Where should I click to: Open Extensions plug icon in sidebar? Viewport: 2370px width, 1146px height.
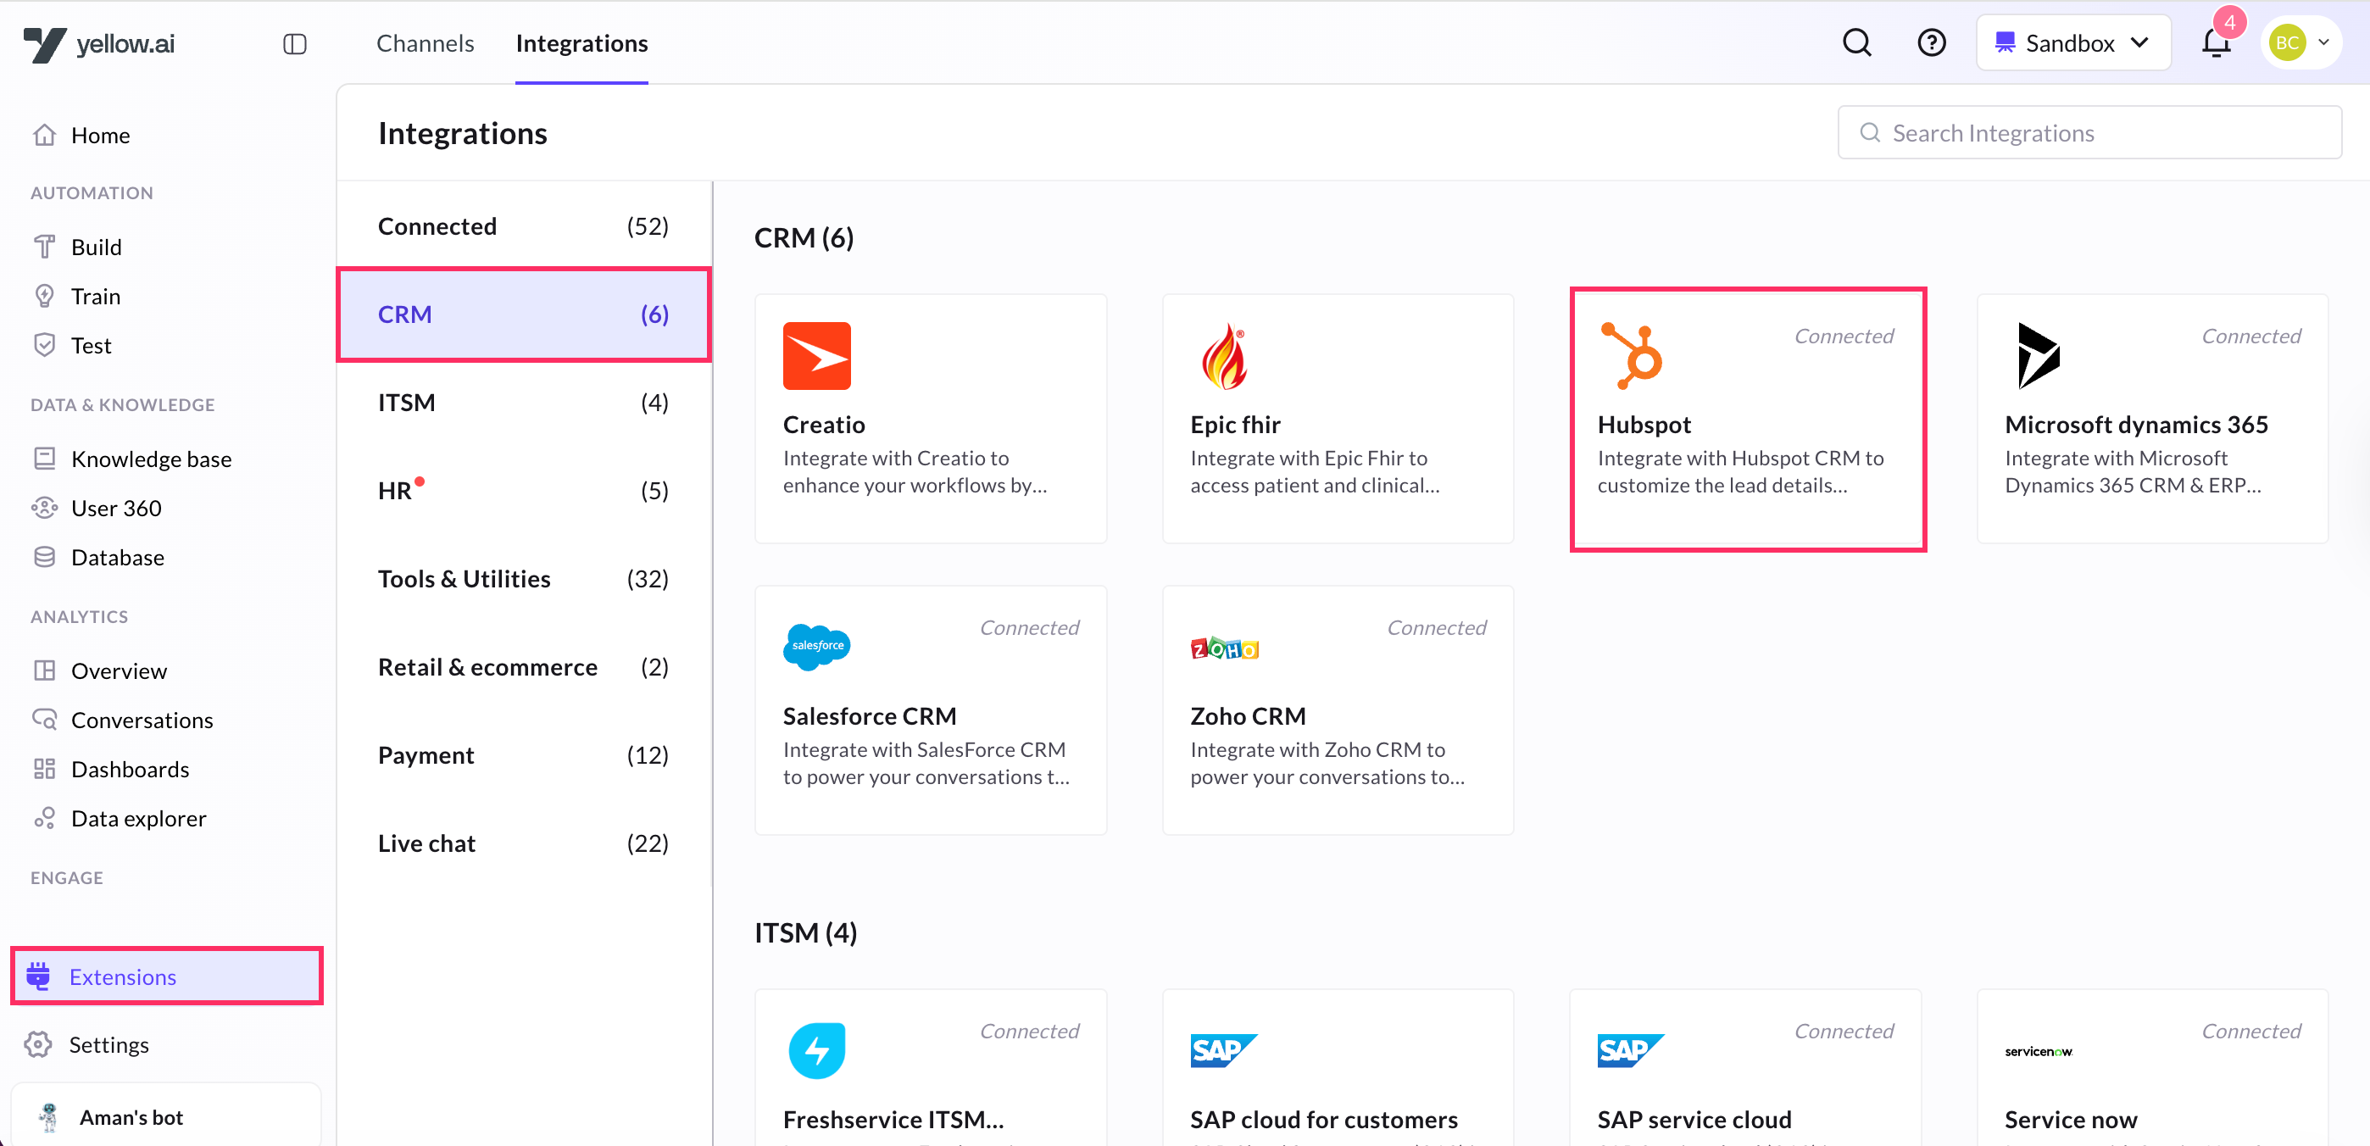pyautogui.click(x=39, y=976)
